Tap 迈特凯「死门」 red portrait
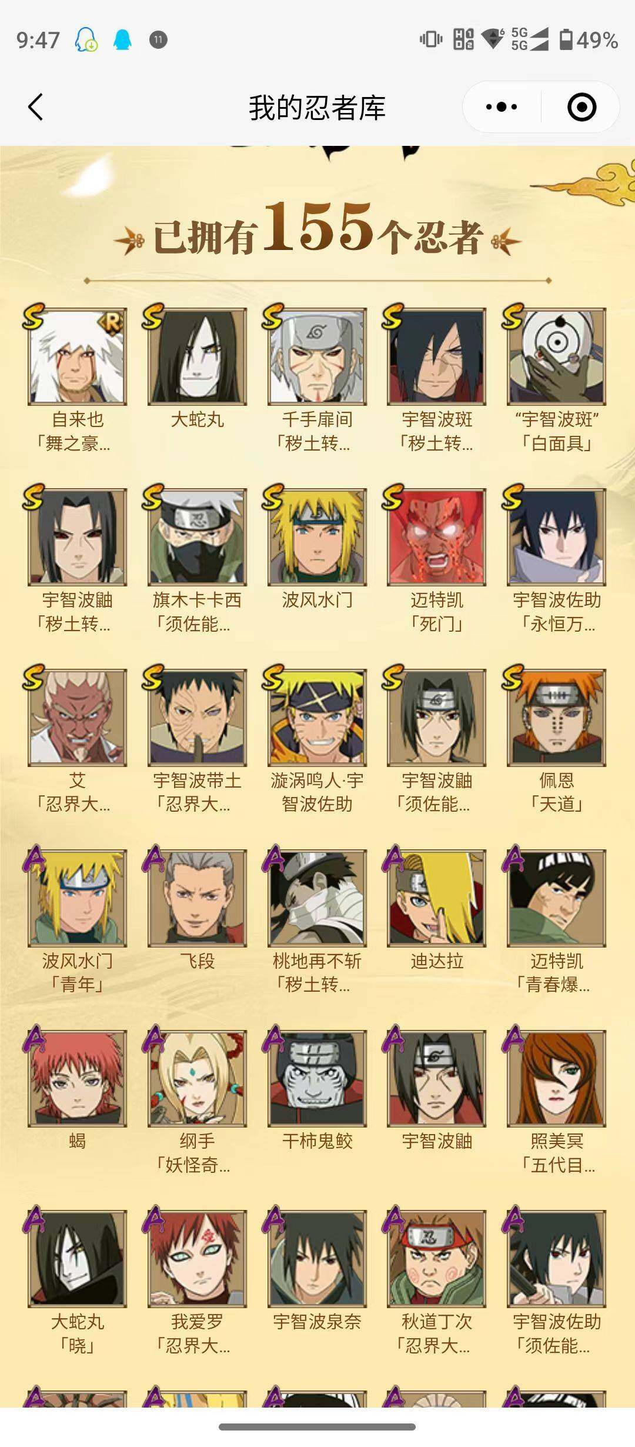 tap(437, 537)
